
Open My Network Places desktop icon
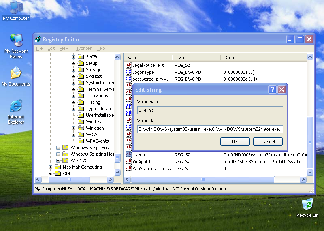coord(16,46)
